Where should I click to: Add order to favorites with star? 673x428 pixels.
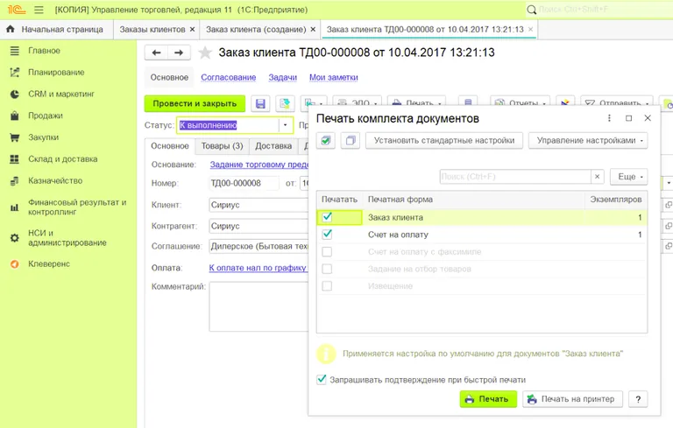tap(205, 53)
